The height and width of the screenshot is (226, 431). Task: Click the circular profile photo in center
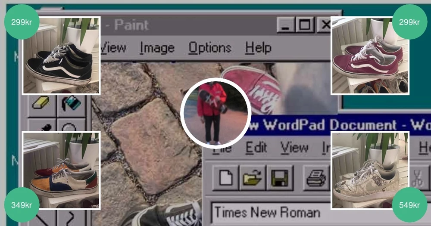[x=215, y=113]
